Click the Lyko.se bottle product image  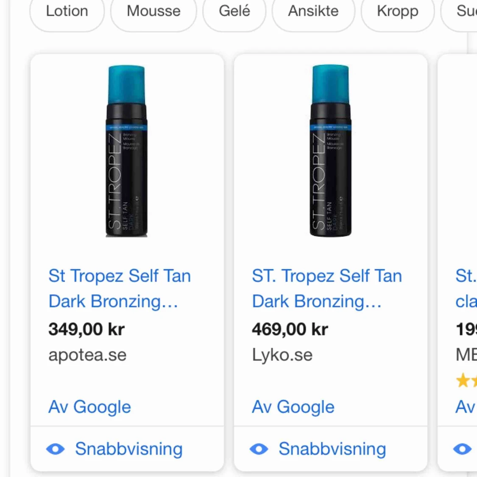coord(330,151)
